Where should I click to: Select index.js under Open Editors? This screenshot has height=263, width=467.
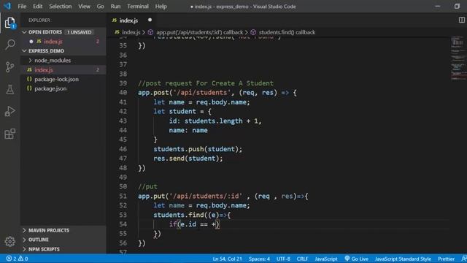[x=53, y=42]
